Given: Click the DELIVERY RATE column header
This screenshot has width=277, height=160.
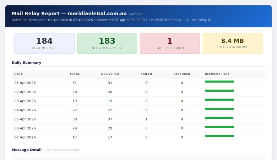Looking at the screenshot, I should pos(217,74).
